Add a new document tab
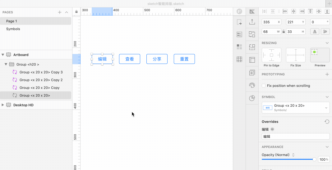Viewport: 332px width, 170px height. [329, 4]
